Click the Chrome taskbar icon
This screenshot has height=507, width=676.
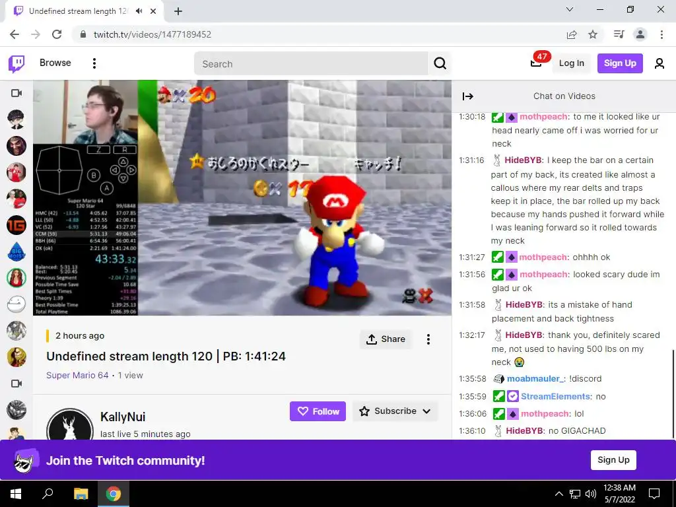(x=114, y=494)
